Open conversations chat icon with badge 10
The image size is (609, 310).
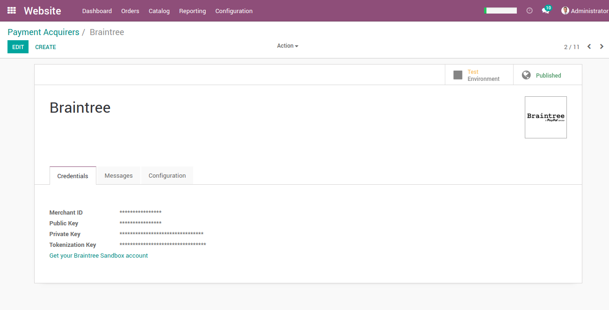(546, 10)
